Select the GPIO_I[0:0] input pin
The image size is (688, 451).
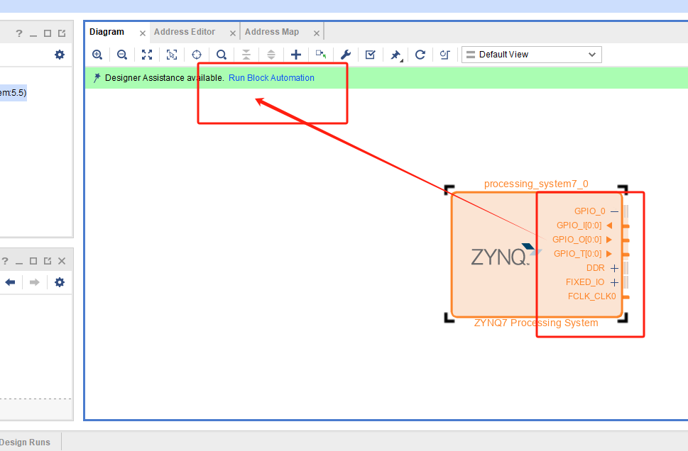click(x=584, y=225)
